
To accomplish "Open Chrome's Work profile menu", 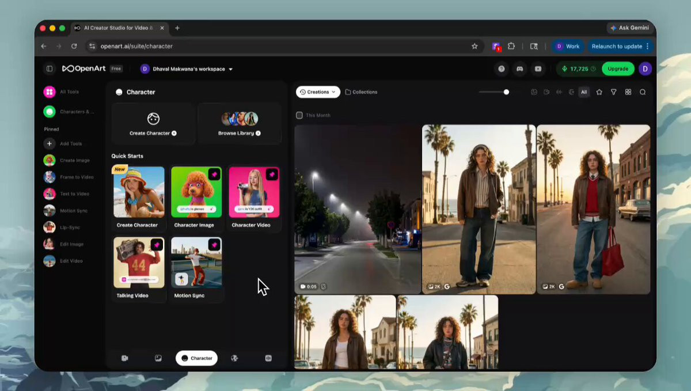I will pyautogui.click(x=567, y=46).
